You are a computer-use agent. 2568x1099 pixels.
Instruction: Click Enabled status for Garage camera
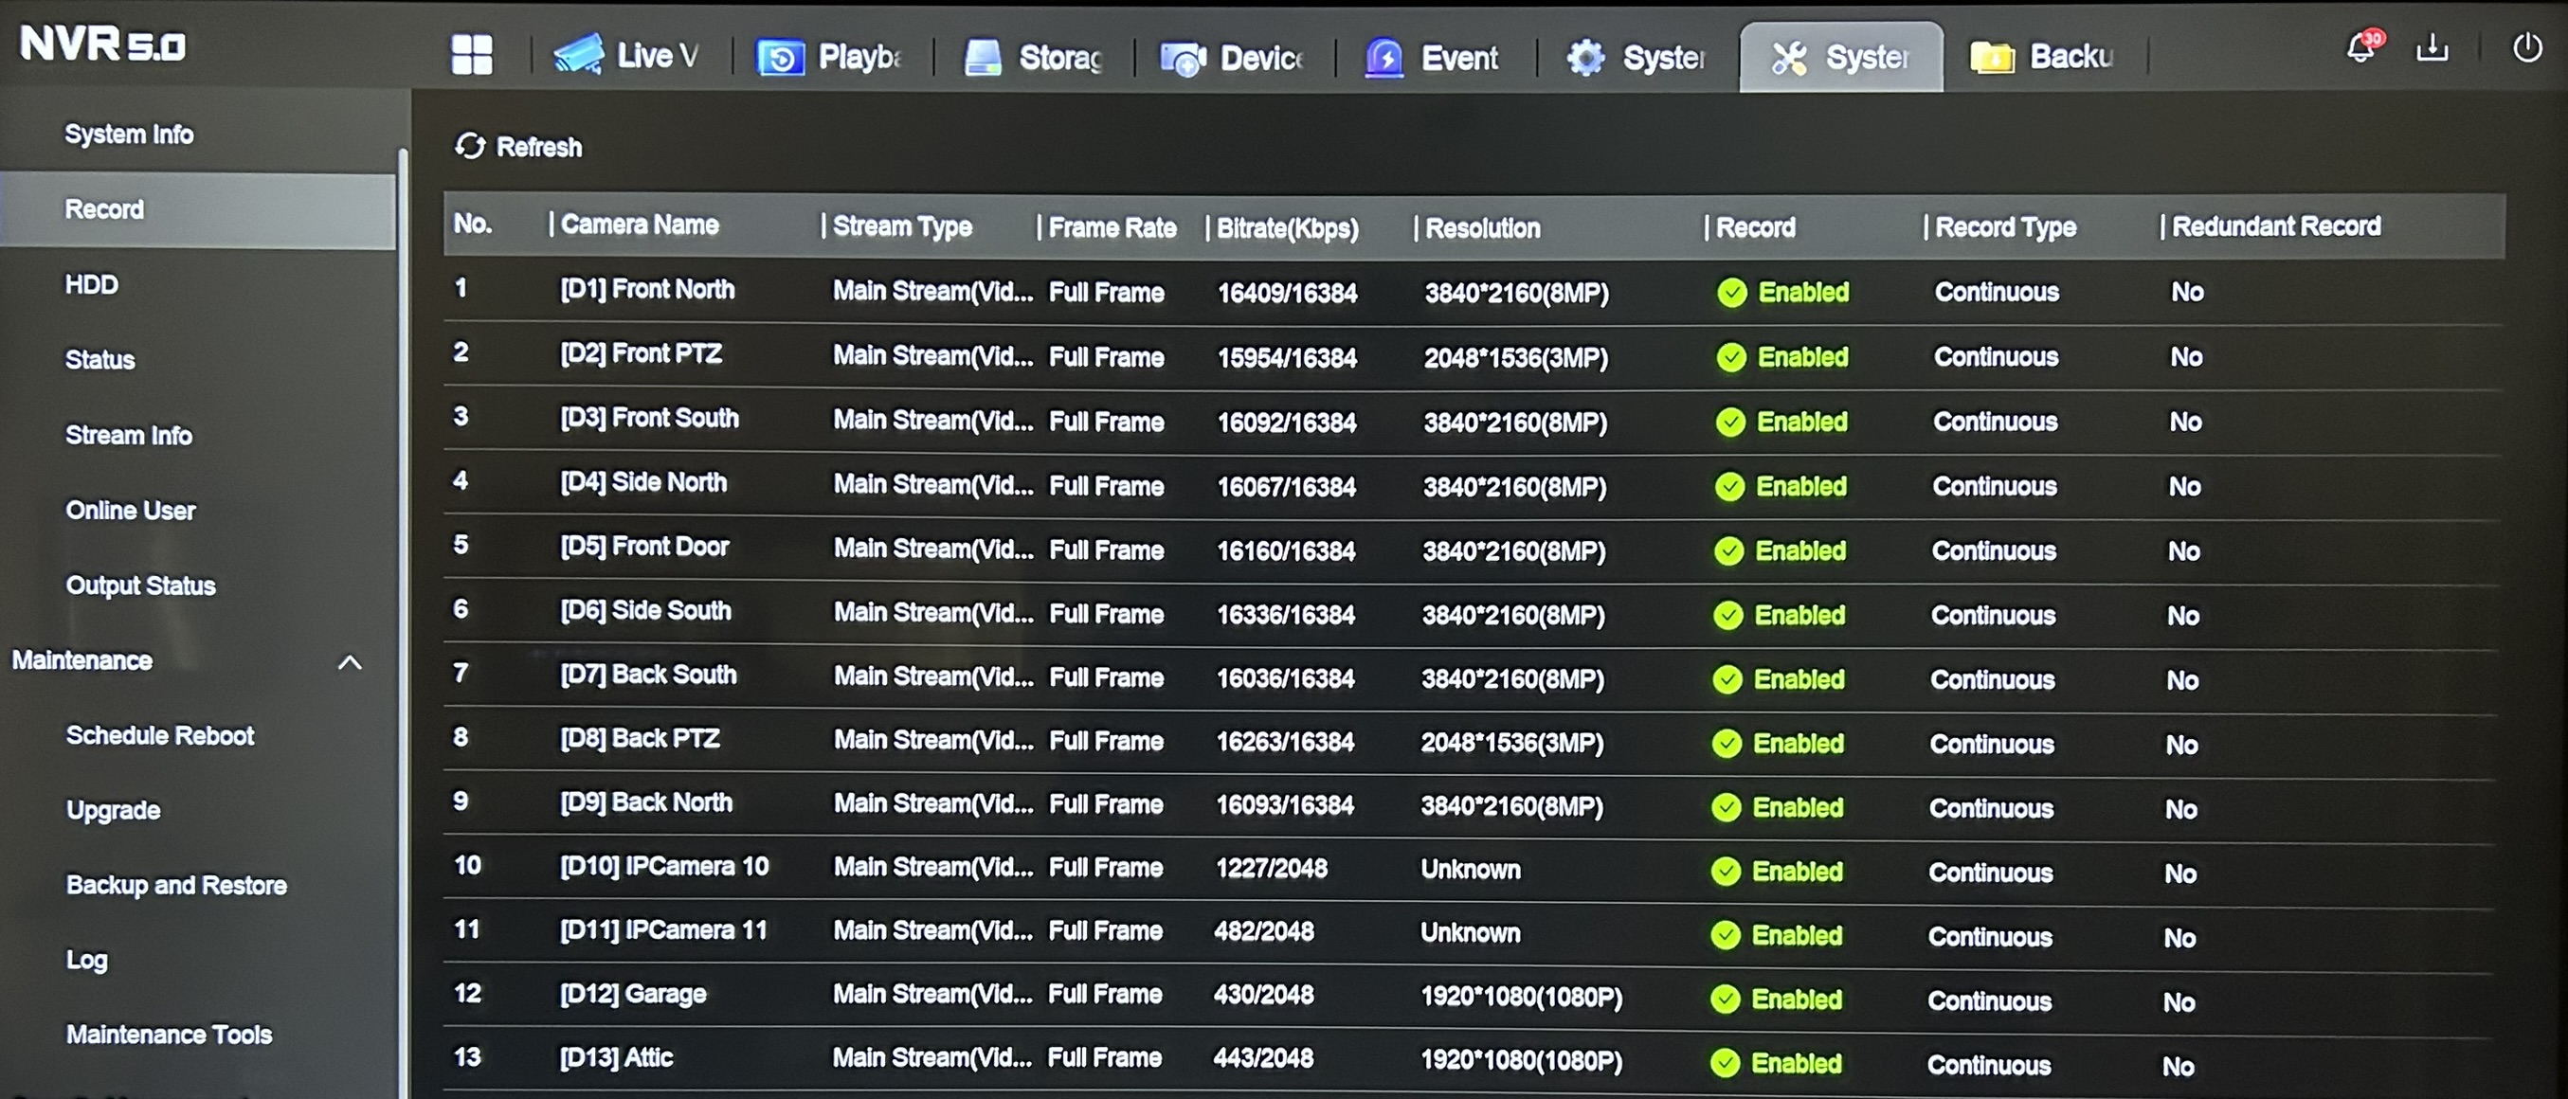pyautogui.click(x=1796, y=1000)
